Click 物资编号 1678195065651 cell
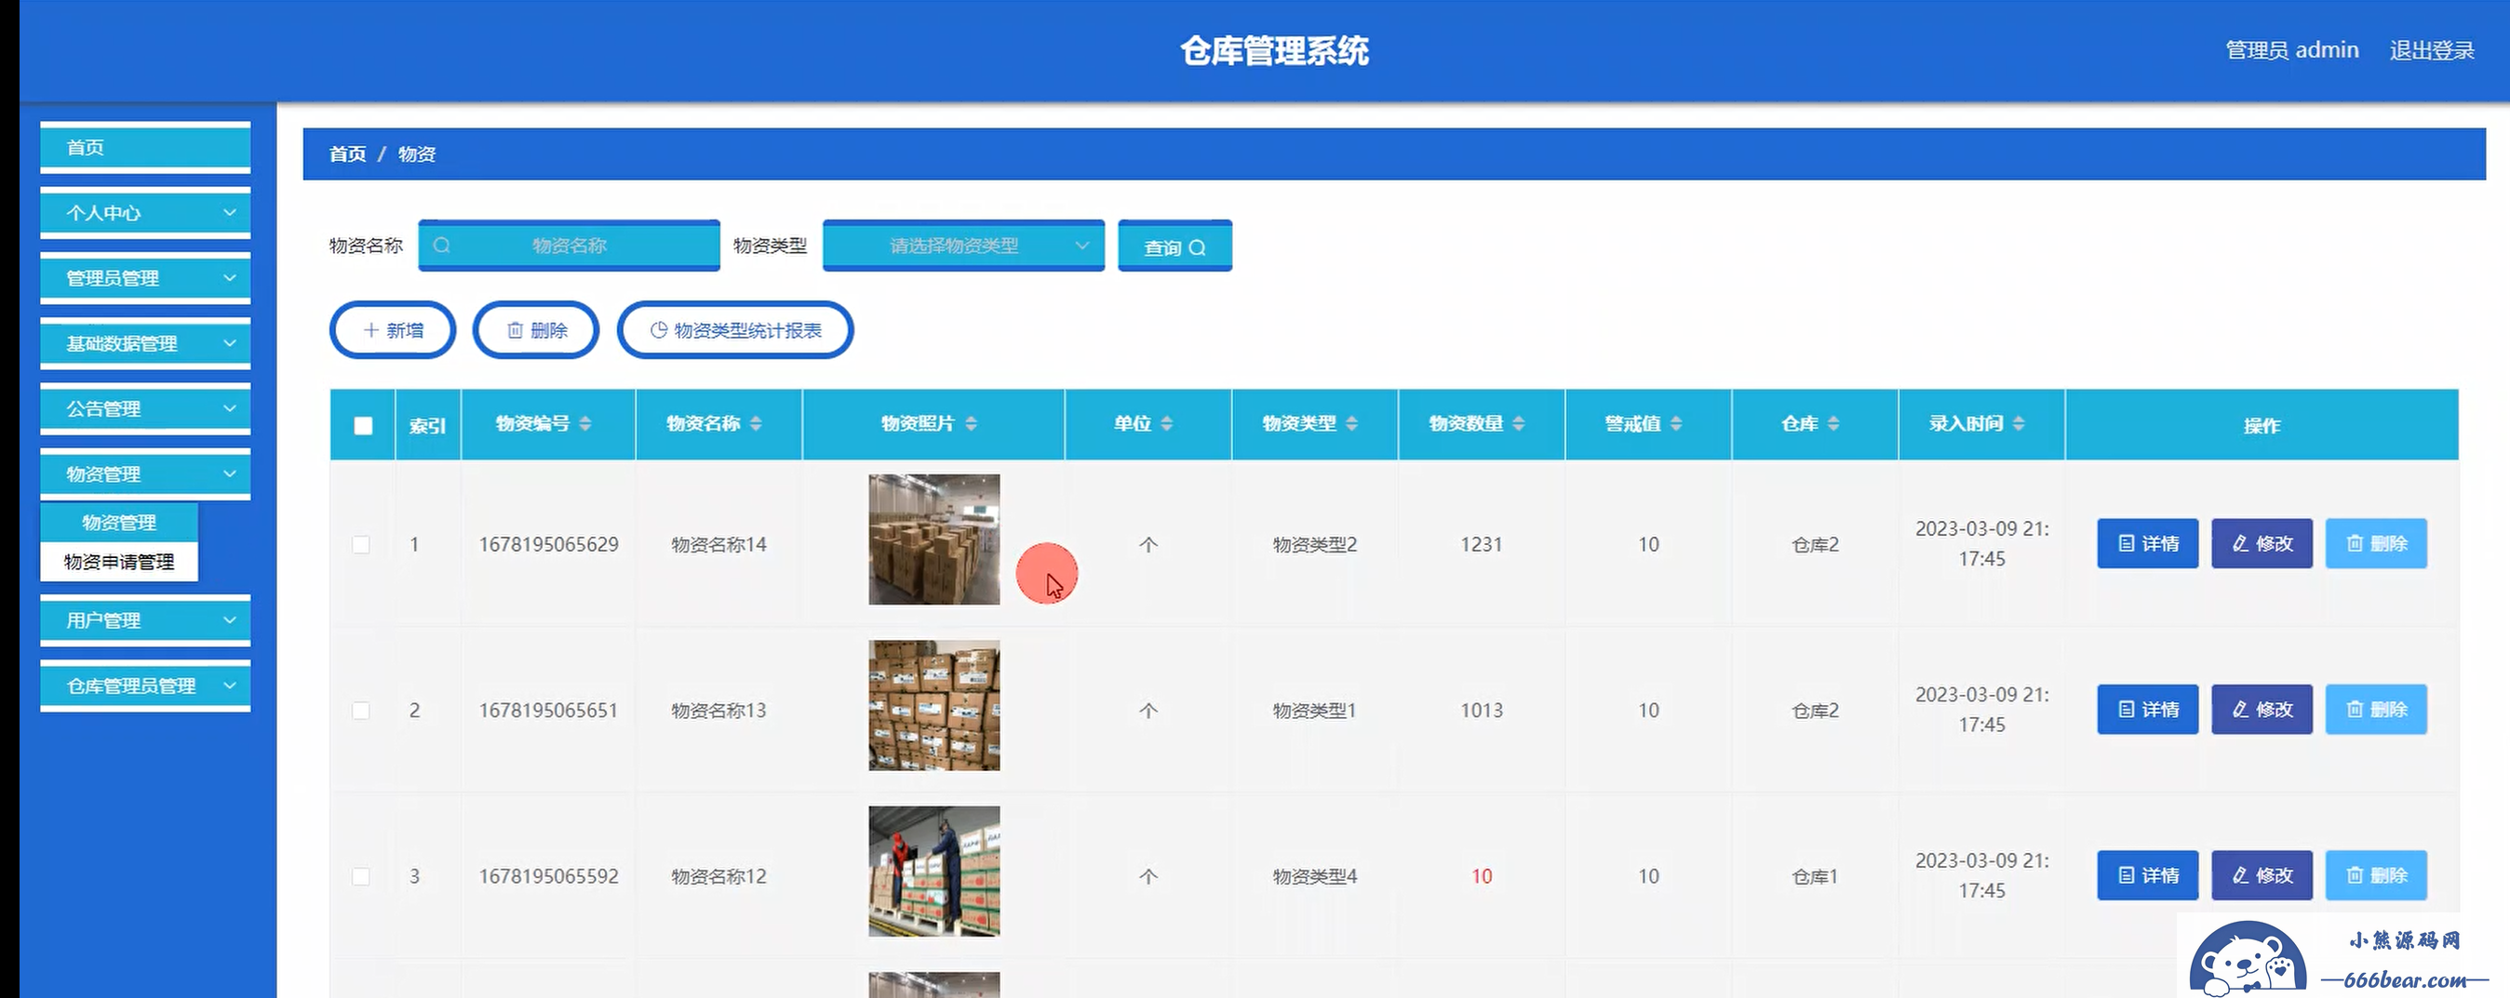The width and height of the screenshot is (2510, 998). [x=548, y=711]
